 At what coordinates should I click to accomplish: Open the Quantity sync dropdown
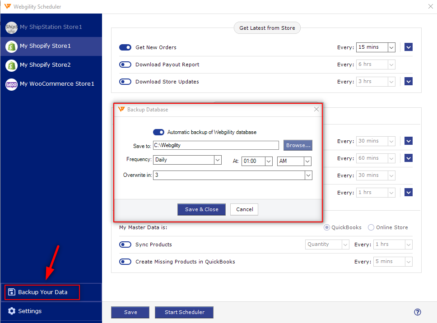[327, 245]
